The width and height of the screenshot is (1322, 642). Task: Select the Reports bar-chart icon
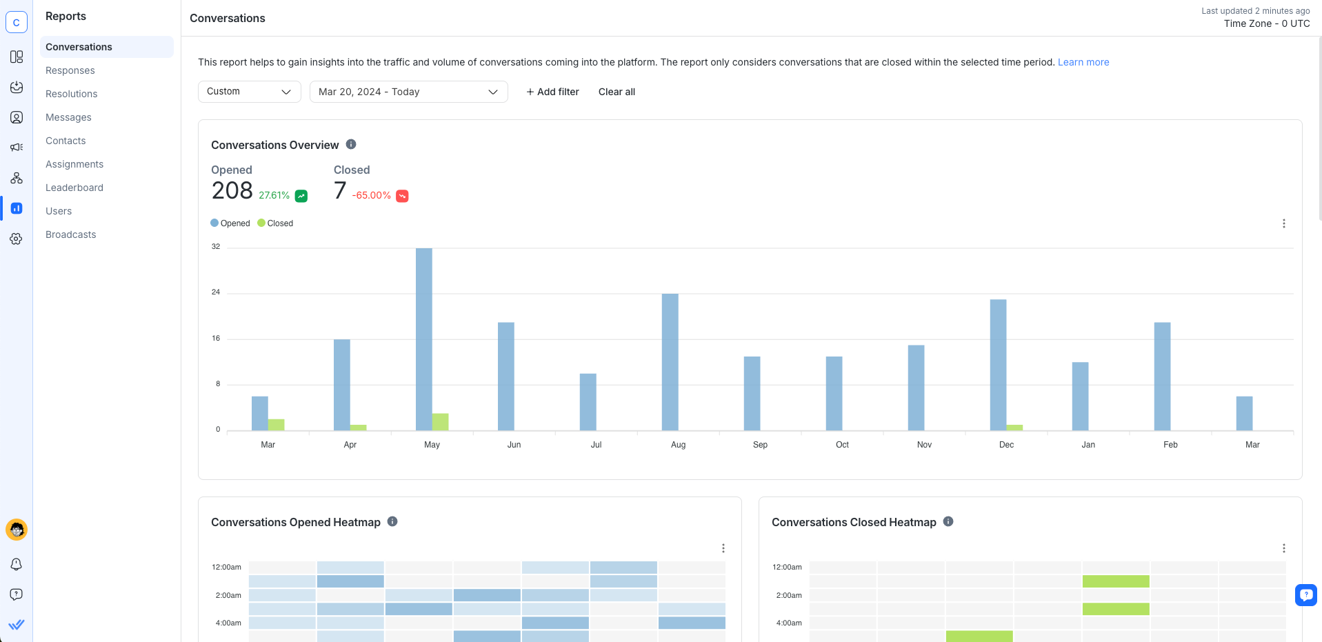pyautogui.click(x=16, y=208)
